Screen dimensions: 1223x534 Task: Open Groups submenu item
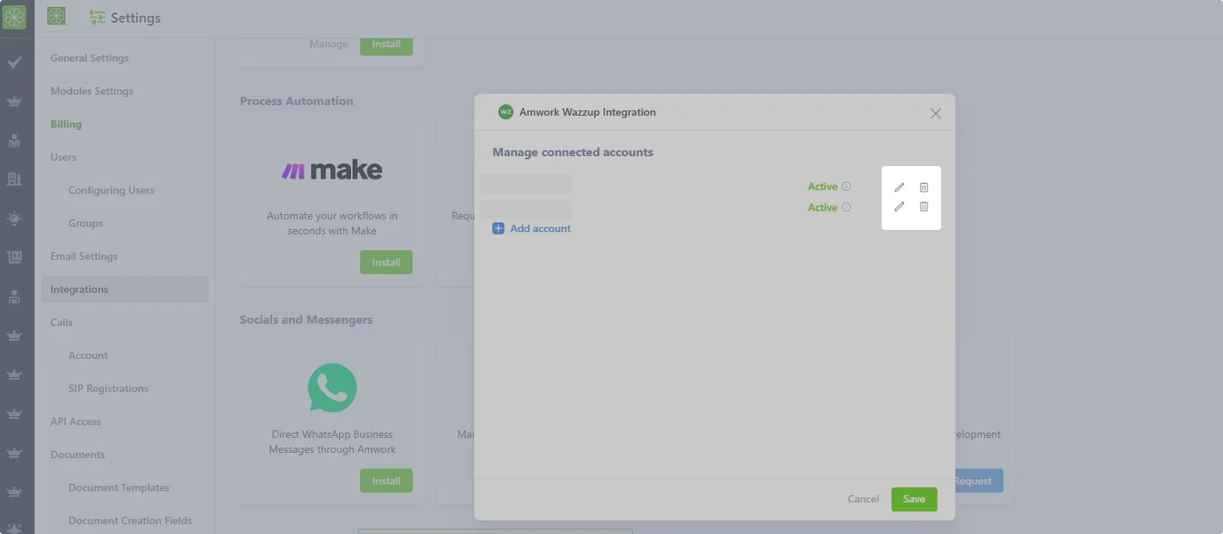point(86,223)
